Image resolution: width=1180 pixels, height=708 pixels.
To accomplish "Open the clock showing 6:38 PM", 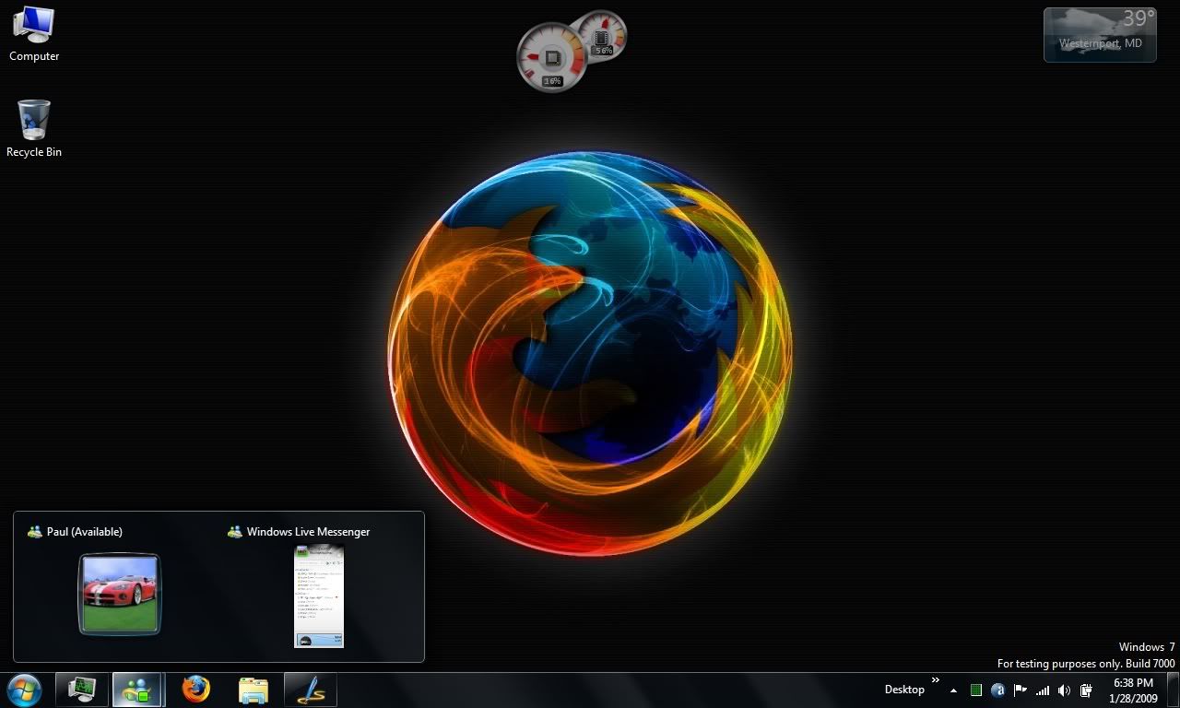I will [1133, 690].
